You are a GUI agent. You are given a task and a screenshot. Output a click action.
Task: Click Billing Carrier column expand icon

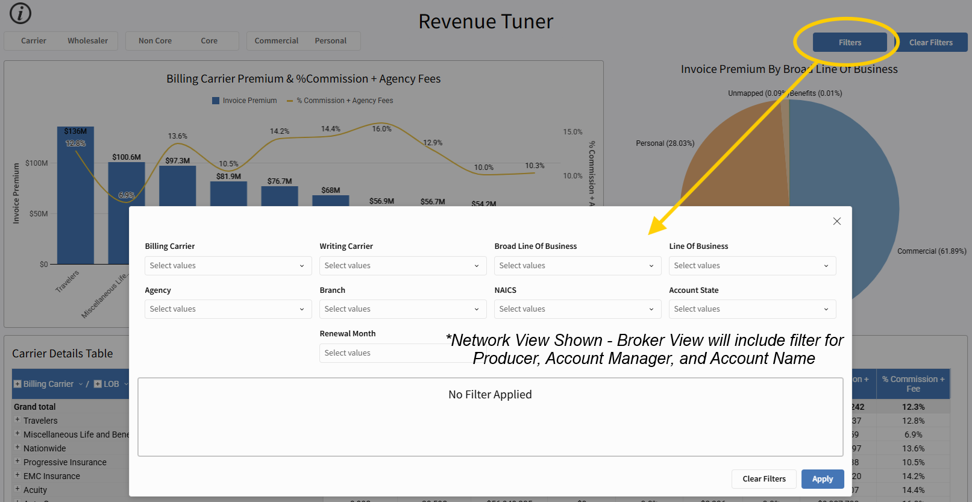pyautogui.click(x=17, y=384)
